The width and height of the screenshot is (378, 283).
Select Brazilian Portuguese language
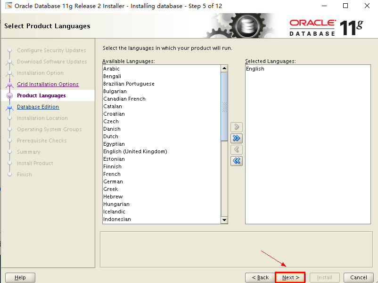click(162, 84)
